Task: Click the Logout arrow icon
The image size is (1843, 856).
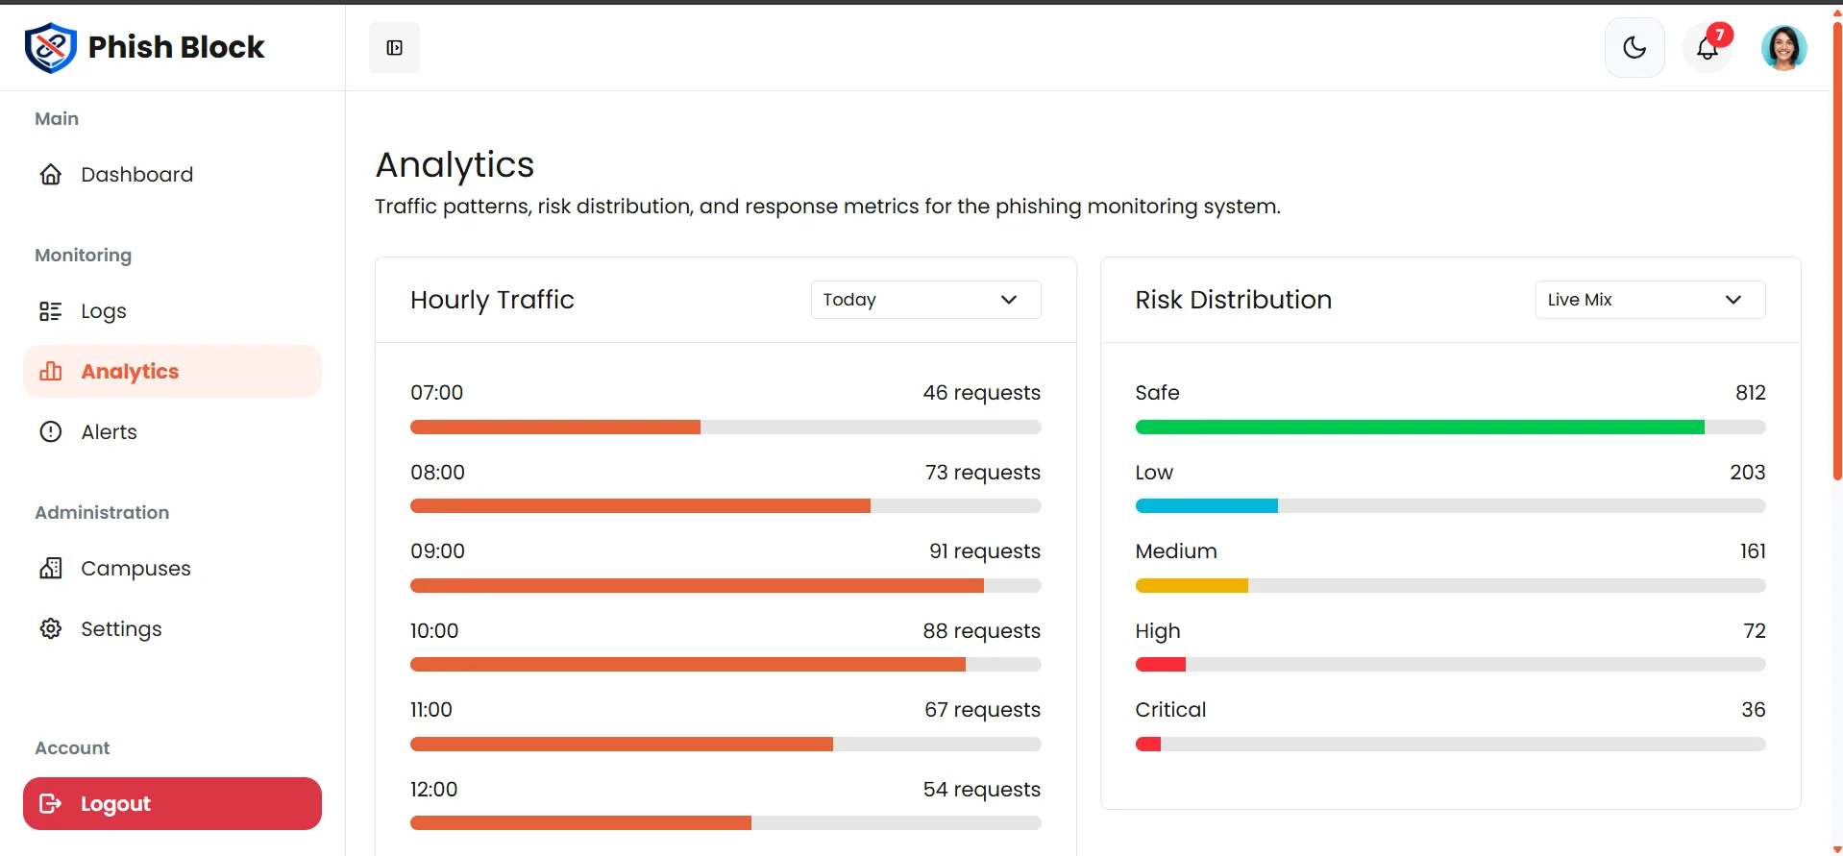Action: (x=51, y=803)
